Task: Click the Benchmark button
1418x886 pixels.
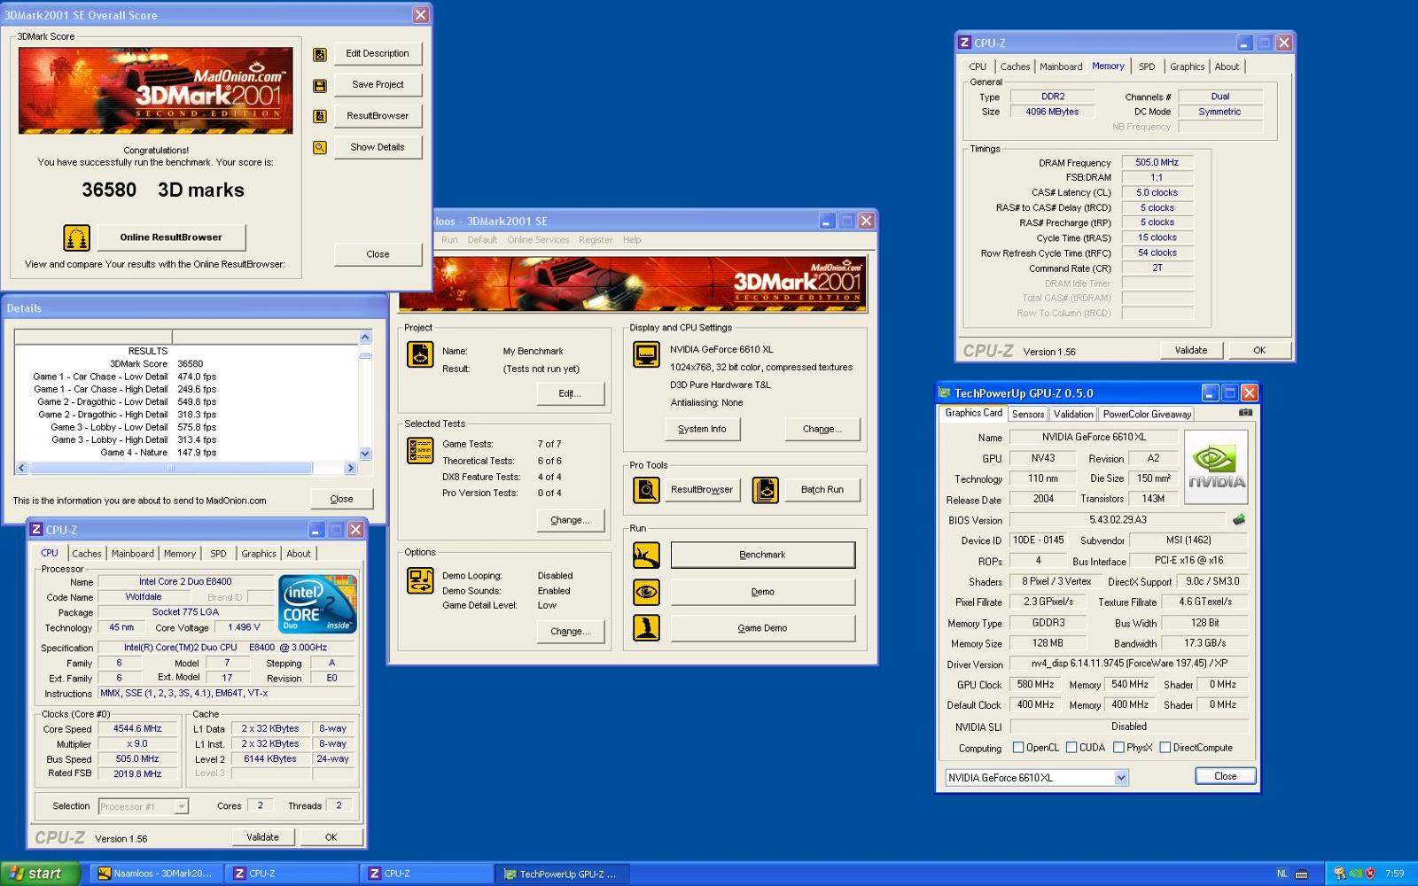Action: coord(762,555)
